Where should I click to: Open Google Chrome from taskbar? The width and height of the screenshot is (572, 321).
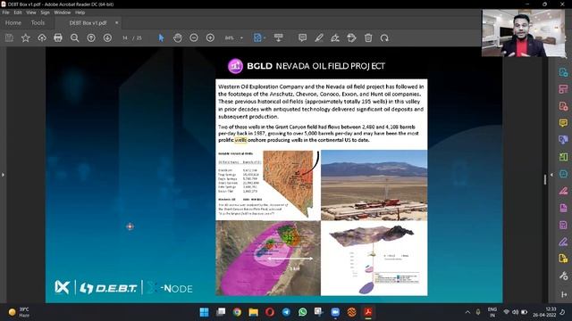click(x=237, y=312)
